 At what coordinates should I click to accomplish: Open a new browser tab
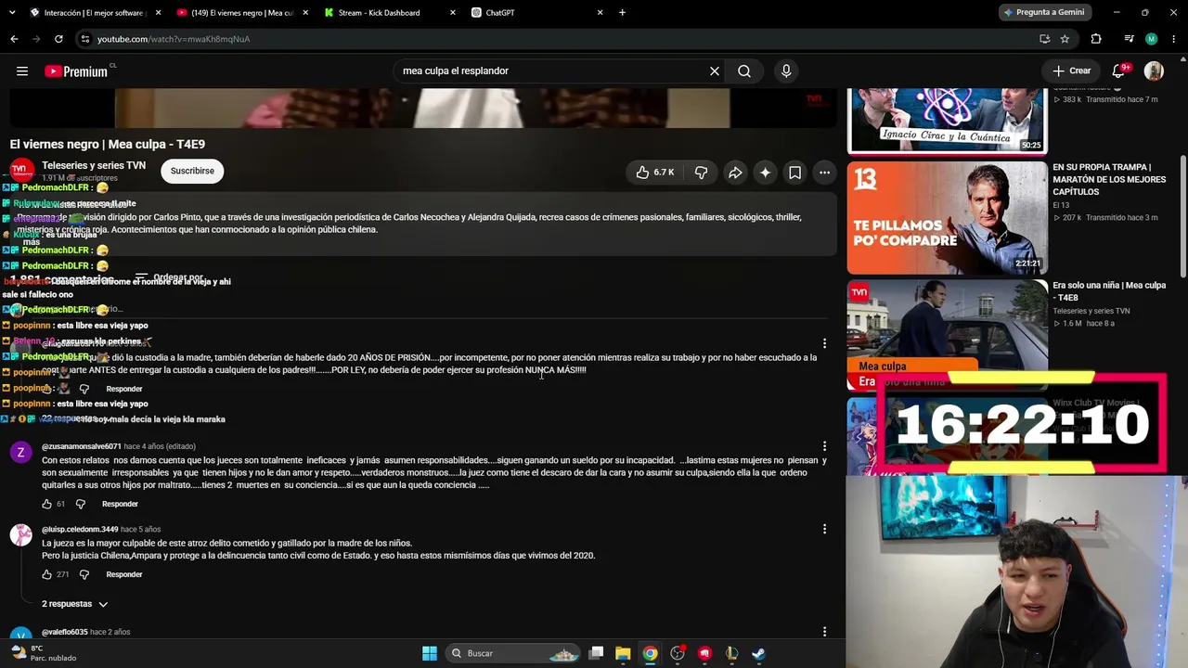click(x=622, y=13)
